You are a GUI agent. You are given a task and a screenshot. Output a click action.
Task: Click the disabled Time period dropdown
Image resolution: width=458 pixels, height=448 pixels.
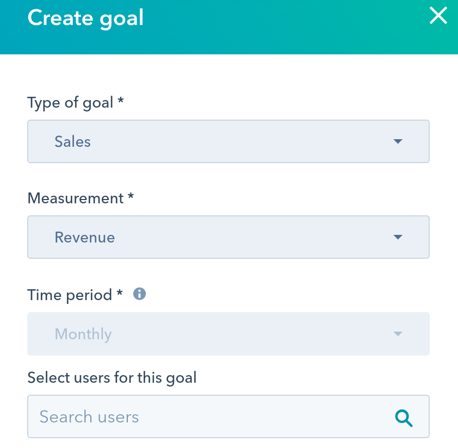pyautogui.click(x=228, y=333)
